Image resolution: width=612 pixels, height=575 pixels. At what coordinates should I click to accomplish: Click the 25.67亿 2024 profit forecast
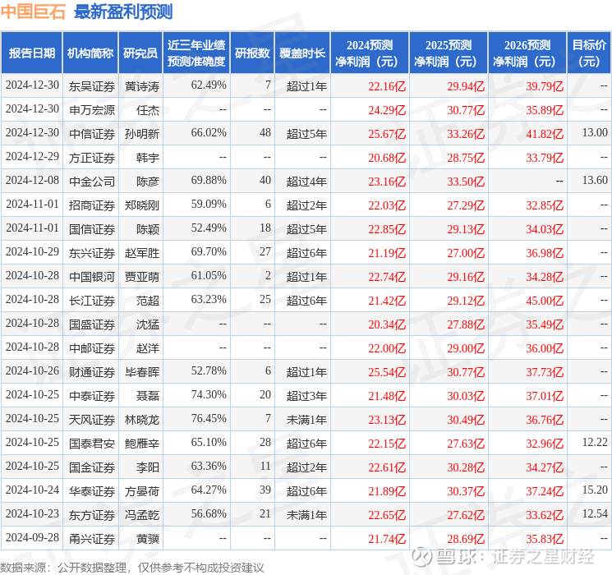387,134
